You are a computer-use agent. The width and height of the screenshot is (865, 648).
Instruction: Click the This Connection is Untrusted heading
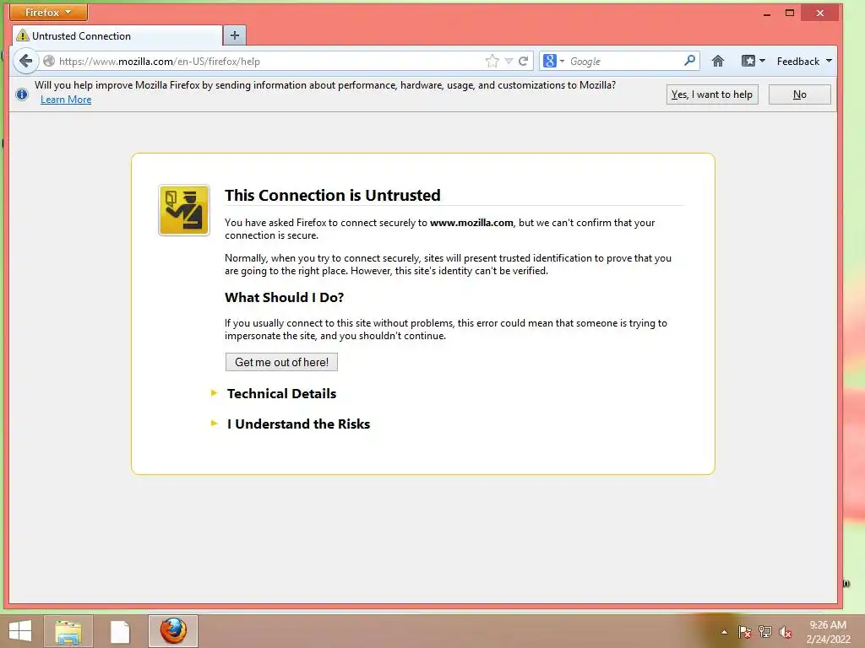point(333,195)
